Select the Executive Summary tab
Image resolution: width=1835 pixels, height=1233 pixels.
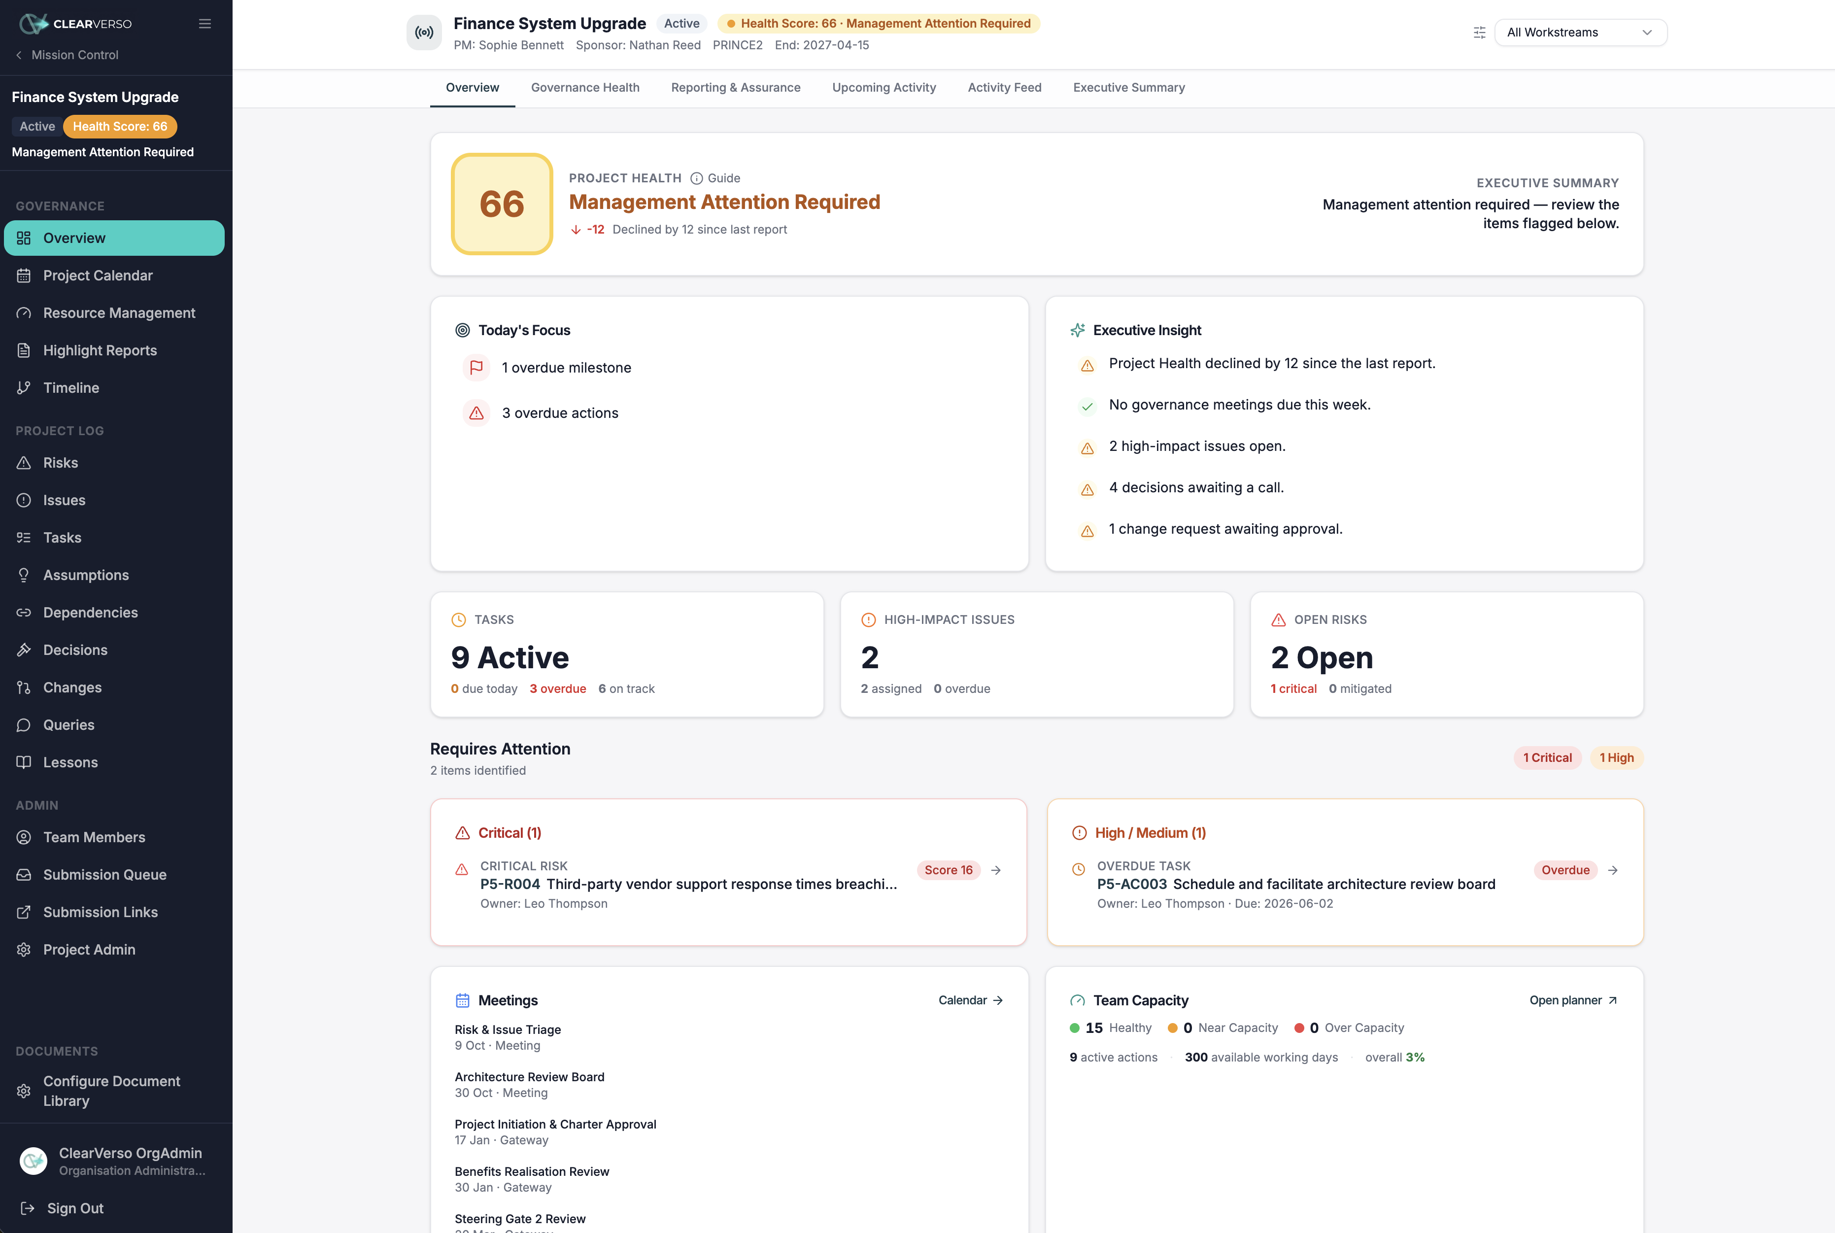1128,87
